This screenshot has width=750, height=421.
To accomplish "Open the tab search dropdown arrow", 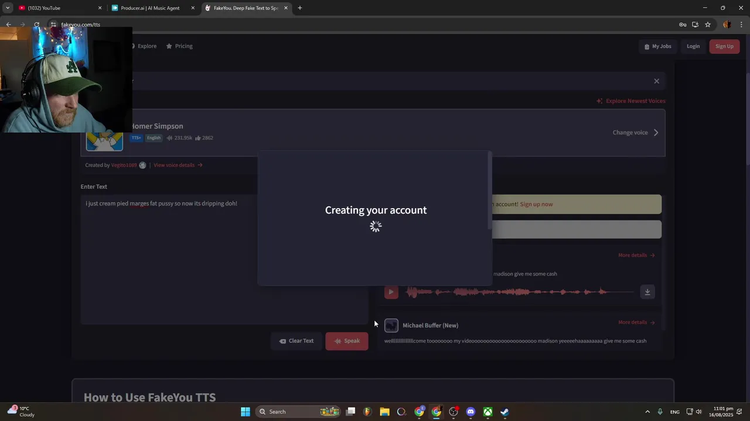I will [x=7, y=8].
